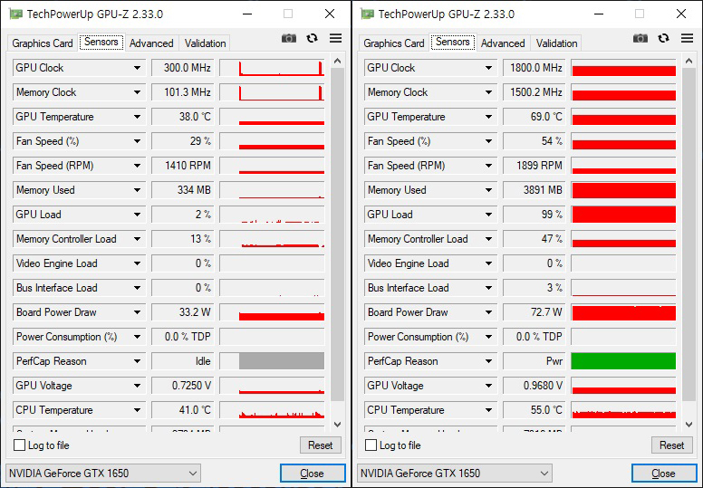Click scroll-down arrow in left window
The height and width of the screenshot is (488, 703).
coord(338,424)
